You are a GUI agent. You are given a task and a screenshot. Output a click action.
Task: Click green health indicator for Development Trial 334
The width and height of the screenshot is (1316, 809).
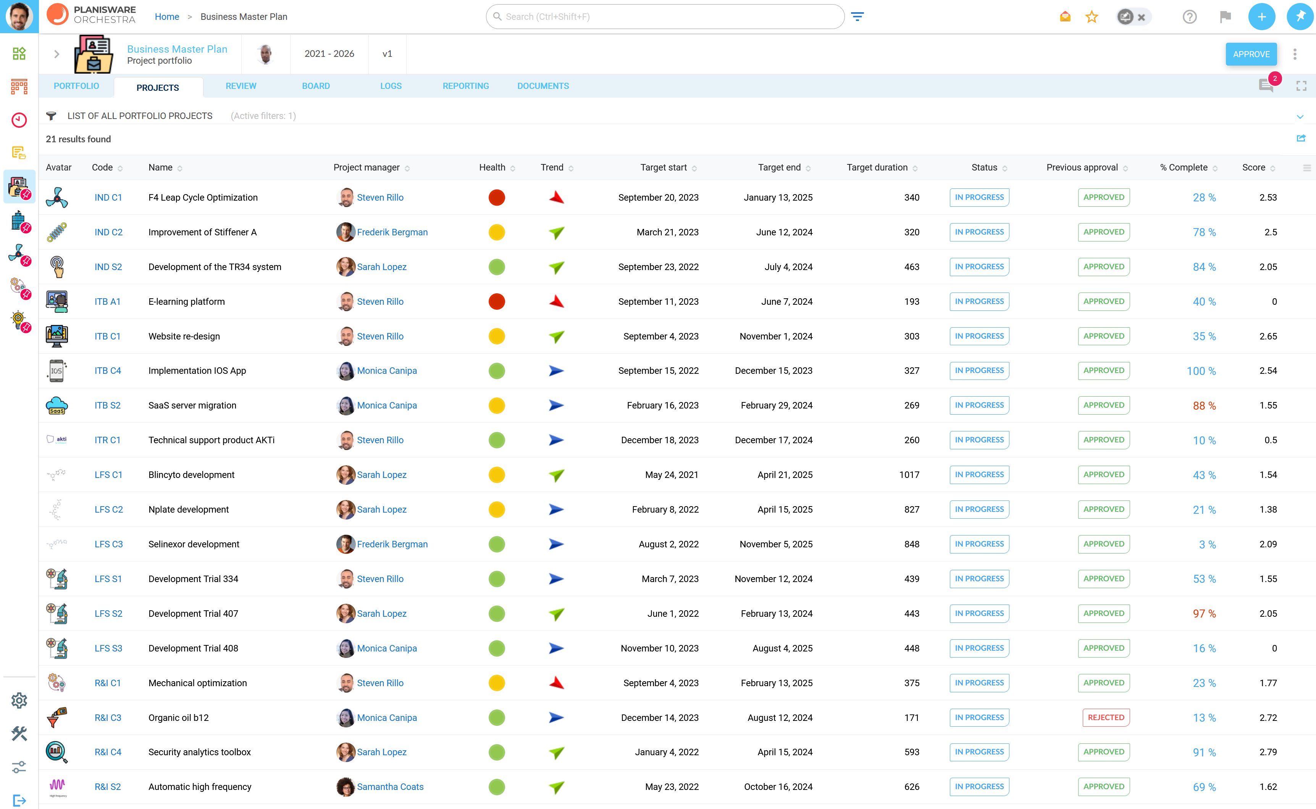coord(497,579)
